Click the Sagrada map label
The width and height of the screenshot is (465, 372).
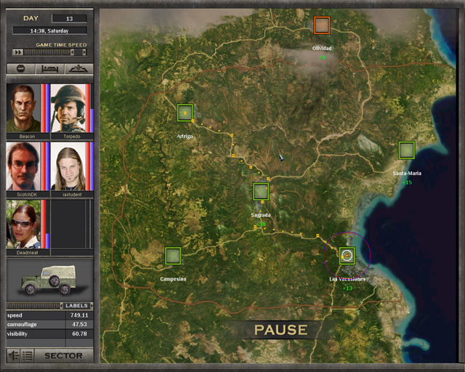[261, 215]
